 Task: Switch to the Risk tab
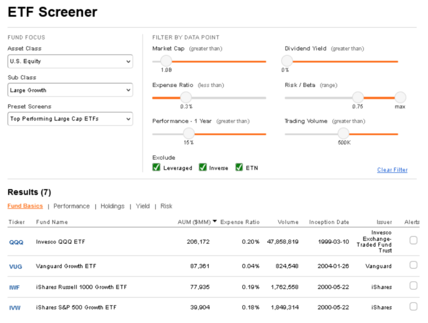click(166, 206)
